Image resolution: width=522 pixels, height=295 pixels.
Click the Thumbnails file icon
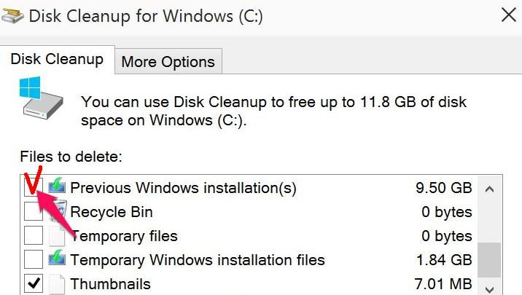[x=57, y=283]
